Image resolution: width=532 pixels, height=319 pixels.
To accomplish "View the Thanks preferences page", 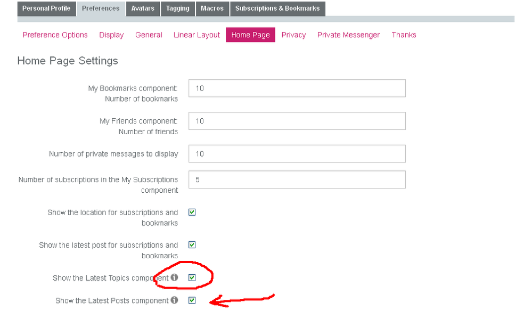I will 404,35.
